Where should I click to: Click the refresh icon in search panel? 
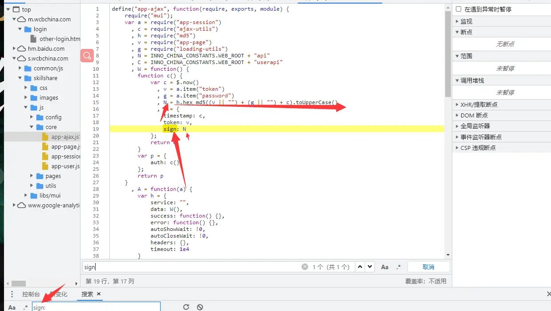coord(186,307)
